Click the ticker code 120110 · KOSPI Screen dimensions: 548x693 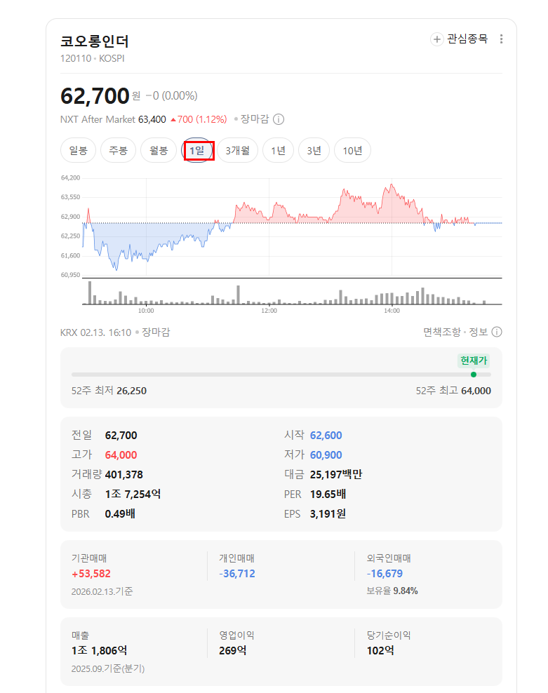click(x=93, y=58)
